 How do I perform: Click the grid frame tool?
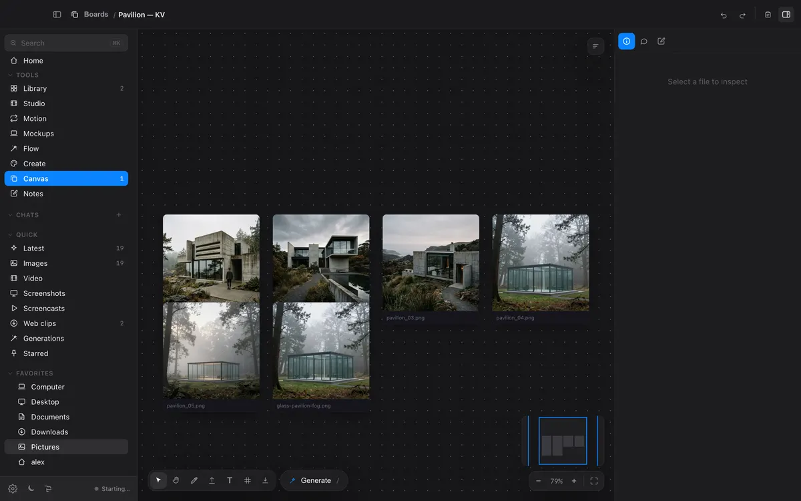248,480
